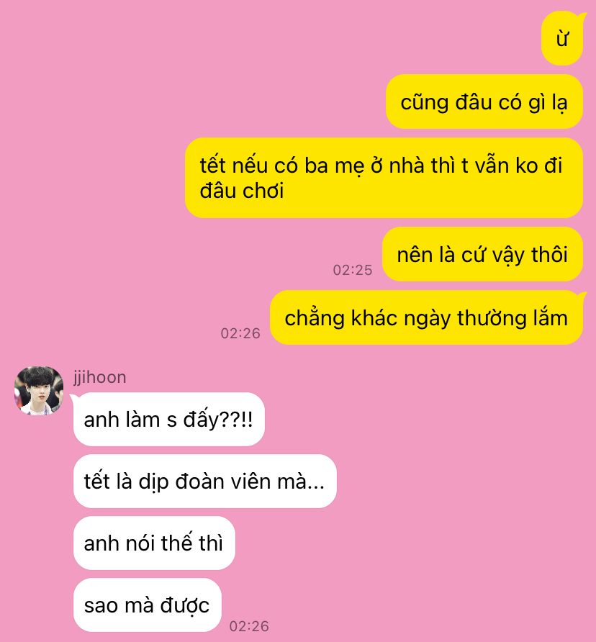Tap the "anh làm s đấy??!!" message
Image resolution: width=596 pixels, height=642 pixels.
coord(168,420)
